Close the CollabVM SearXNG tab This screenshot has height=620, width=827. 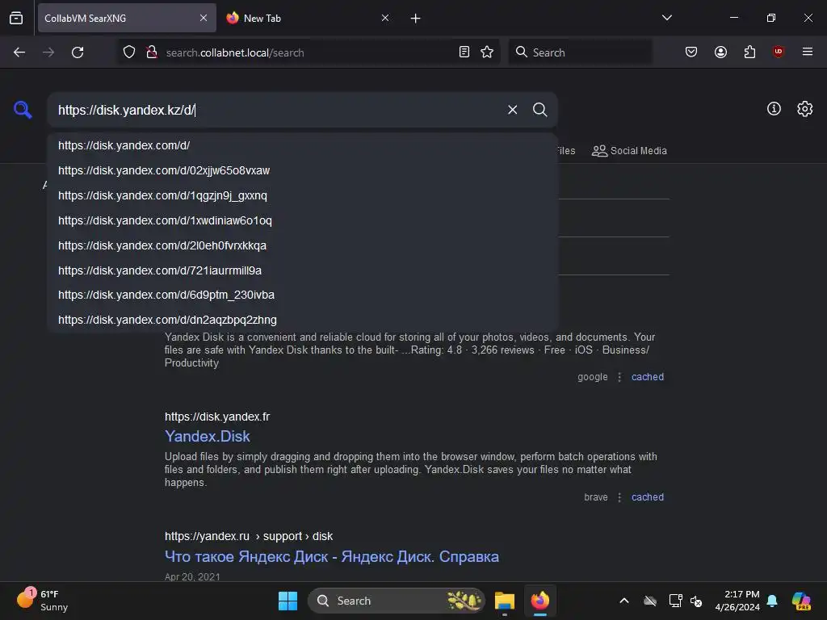coord(203,18)
